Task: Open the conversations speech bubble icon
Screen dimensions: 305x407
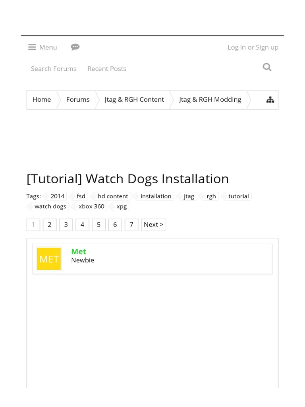Action: pos(75,47)
